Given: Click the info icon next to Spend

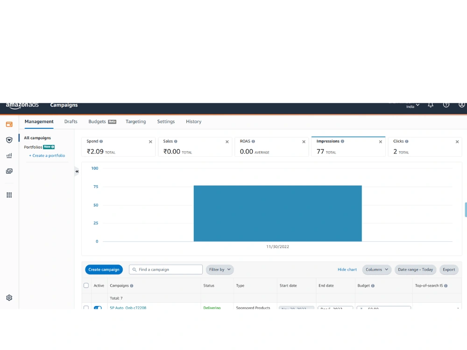Looking at the screenshot, I should (x=101, y=141).
